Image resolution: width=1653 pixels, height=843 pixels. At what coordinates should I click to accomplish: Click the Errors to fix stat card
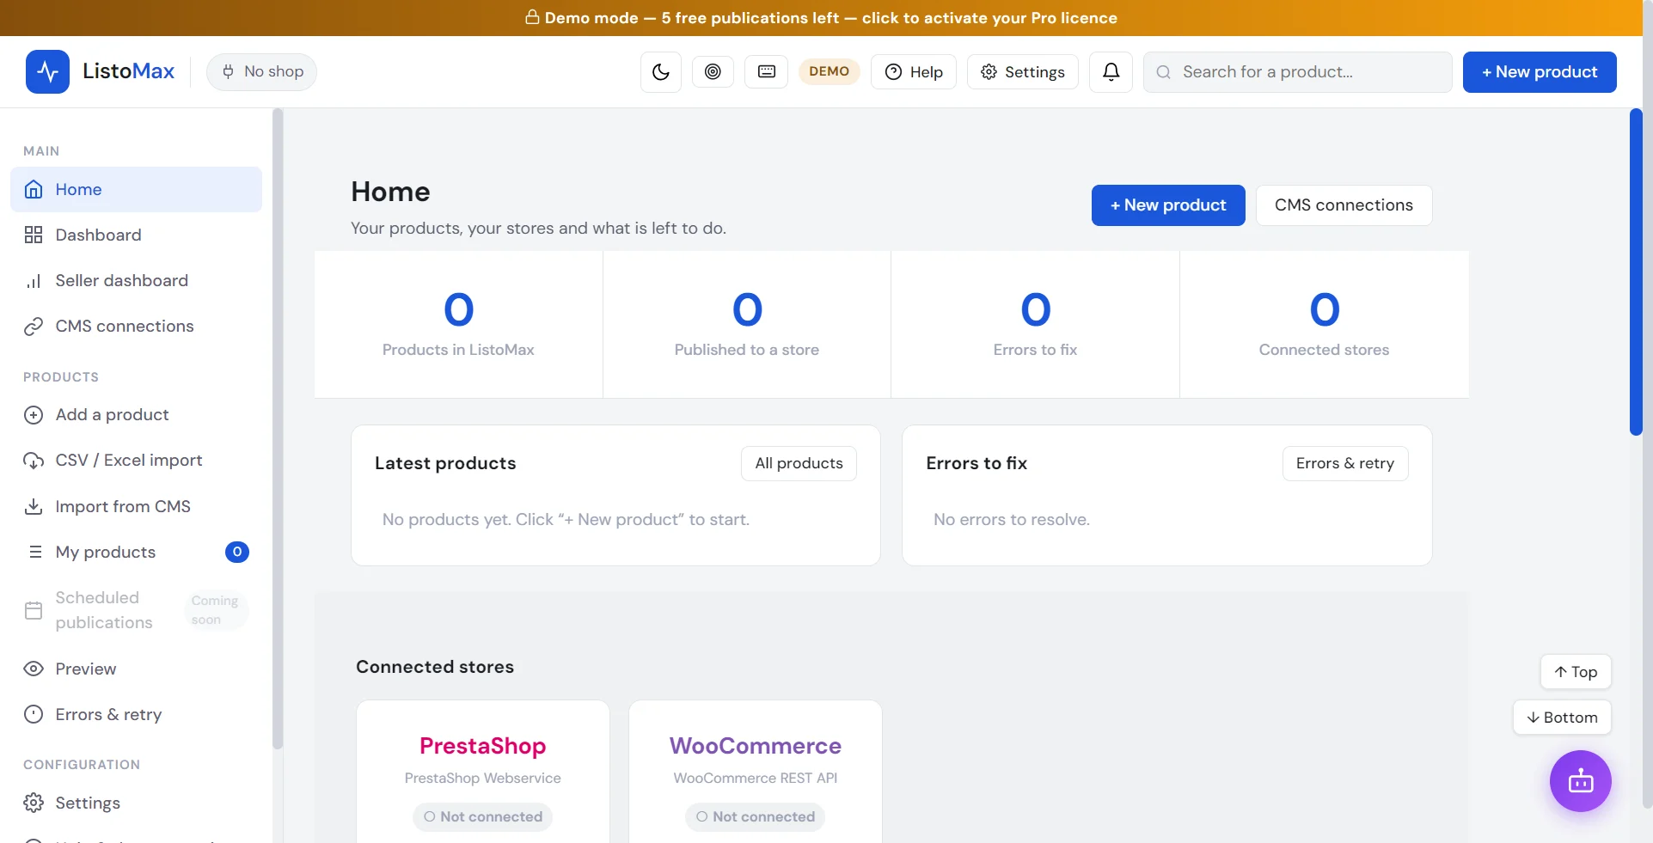pyautogui.click(x=1035, y=325)
